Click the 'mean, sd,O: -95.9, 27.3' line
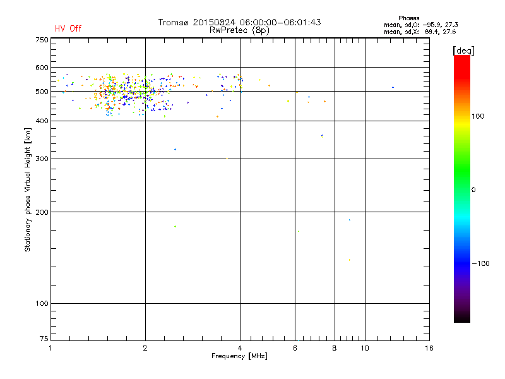Viewport: 505px width, 379px height. point(420,25)
